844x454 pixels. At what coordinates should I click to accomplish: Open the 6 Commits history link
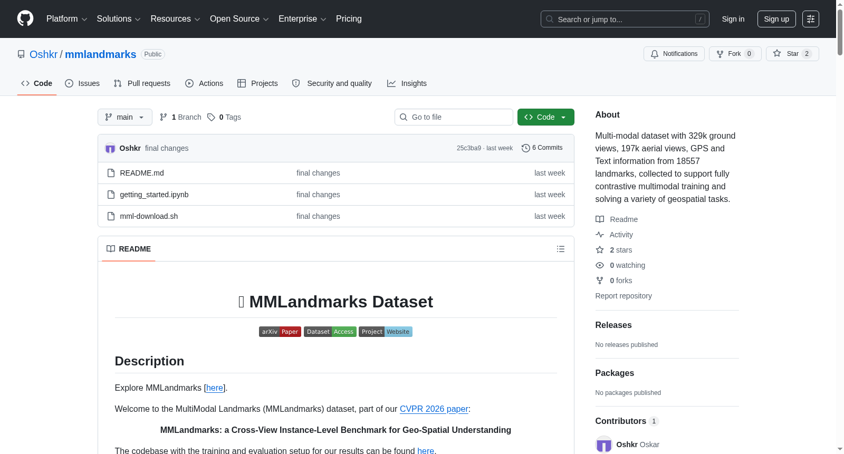pos(542,148)
